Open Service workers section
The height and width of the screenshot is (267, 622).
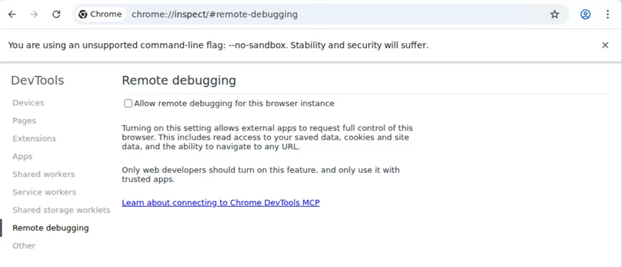click(44, 192)
